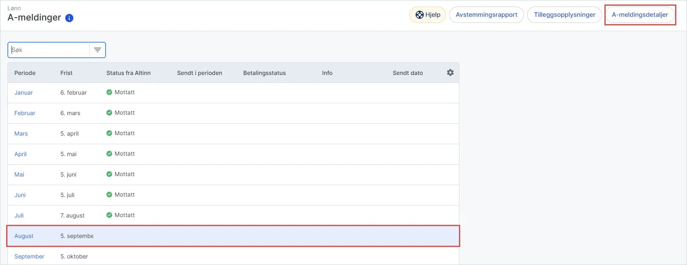The width and height of the screenshot is (687, 265).
Task: Open the Juli period link
Action: (x=19, y=215)
